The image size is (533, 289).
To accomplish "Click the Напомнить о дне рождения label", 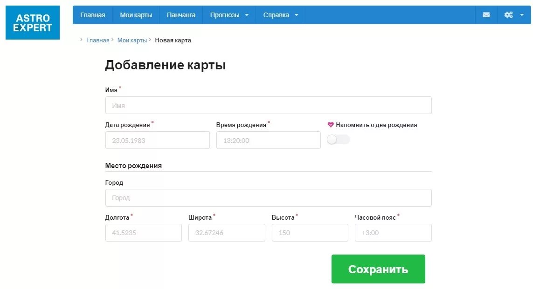I will click(x=376, y=125).
